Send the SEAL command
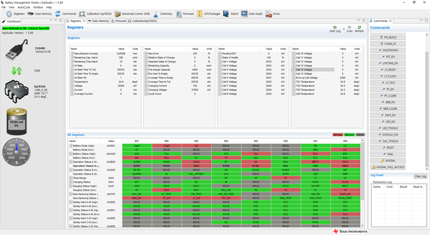 tap(388, 154)
